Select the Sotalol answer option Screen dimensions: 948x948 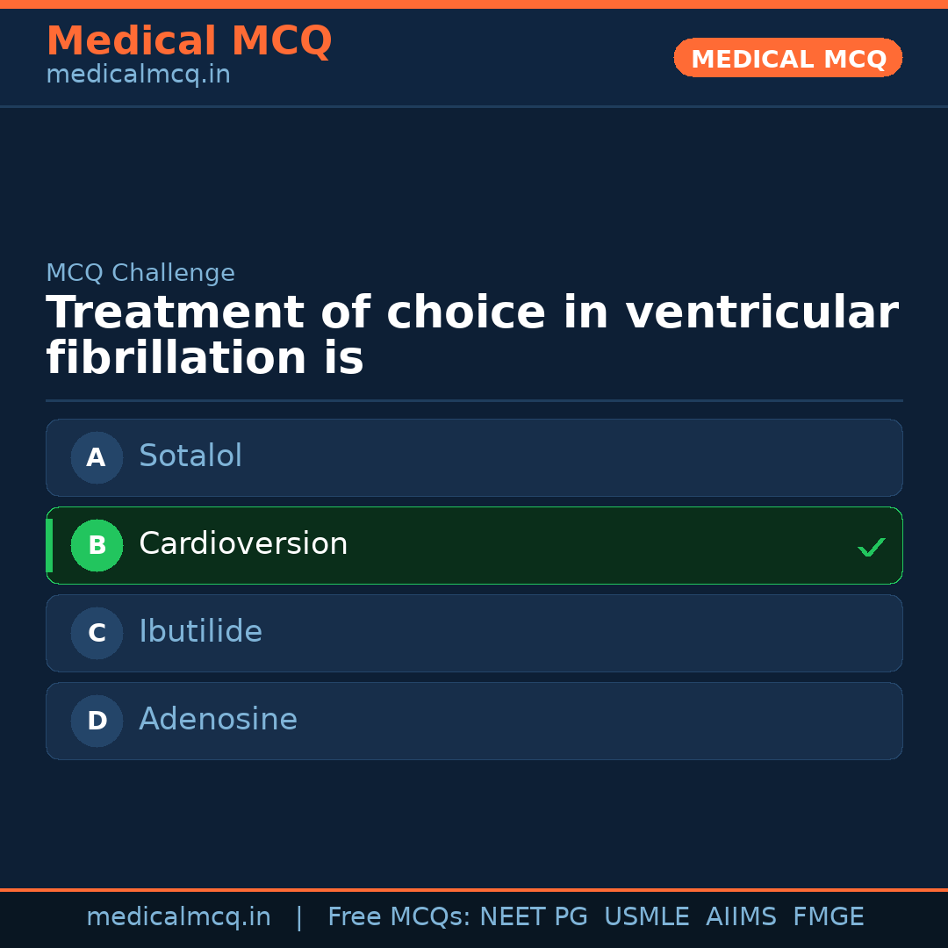click(474, 457)
